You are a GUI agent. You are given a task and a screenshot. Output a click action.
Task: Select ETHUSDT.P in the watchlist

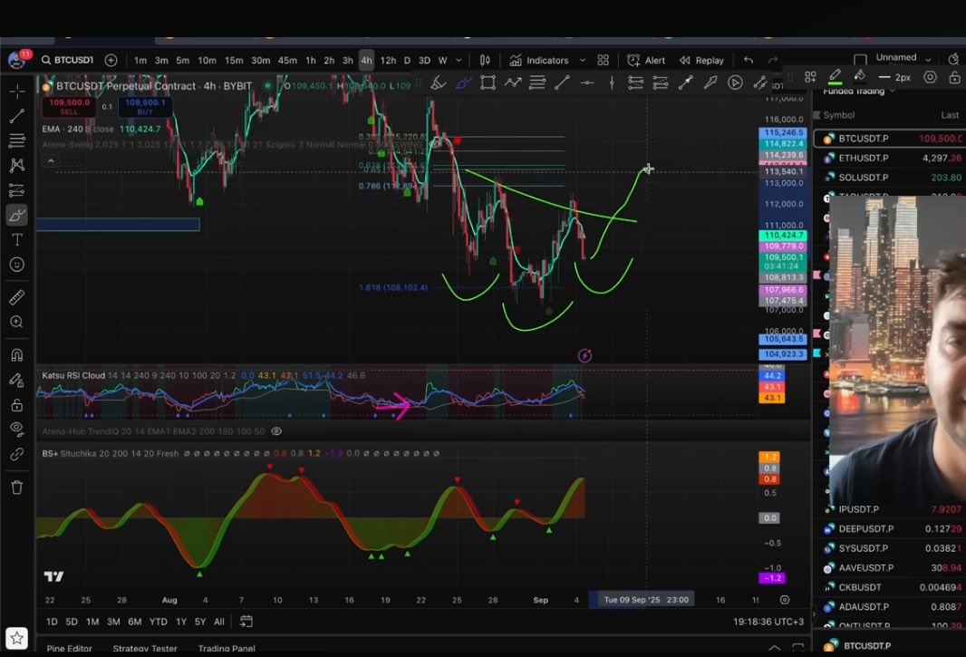pos(890,158)
